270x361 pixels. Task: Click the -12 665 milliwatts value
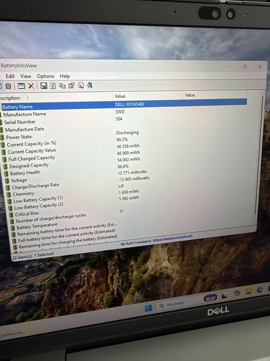pyautogui.click(x=134, y=179)
